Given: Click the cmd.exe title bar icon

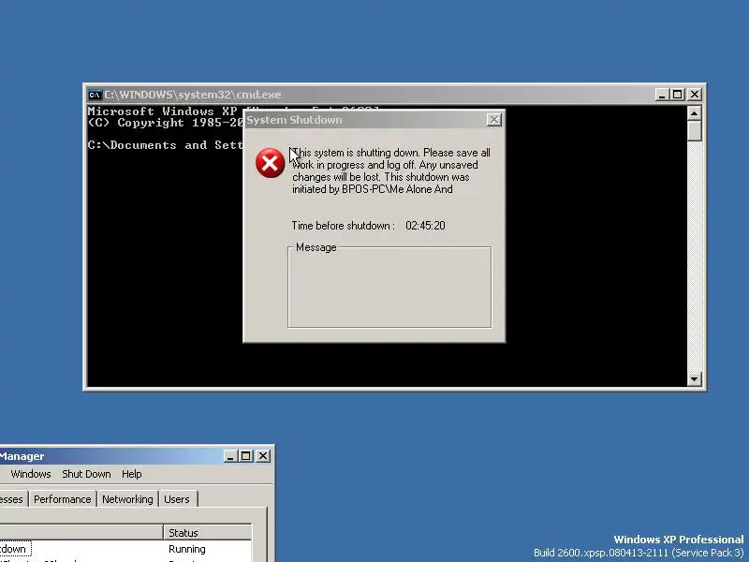Looking at the screenshot, I should (95, 95).
